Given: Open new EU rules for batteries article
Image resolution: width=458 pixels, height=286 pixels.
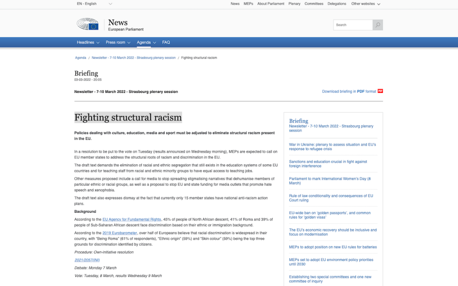Looking at the screenshot, I should 333,247.
